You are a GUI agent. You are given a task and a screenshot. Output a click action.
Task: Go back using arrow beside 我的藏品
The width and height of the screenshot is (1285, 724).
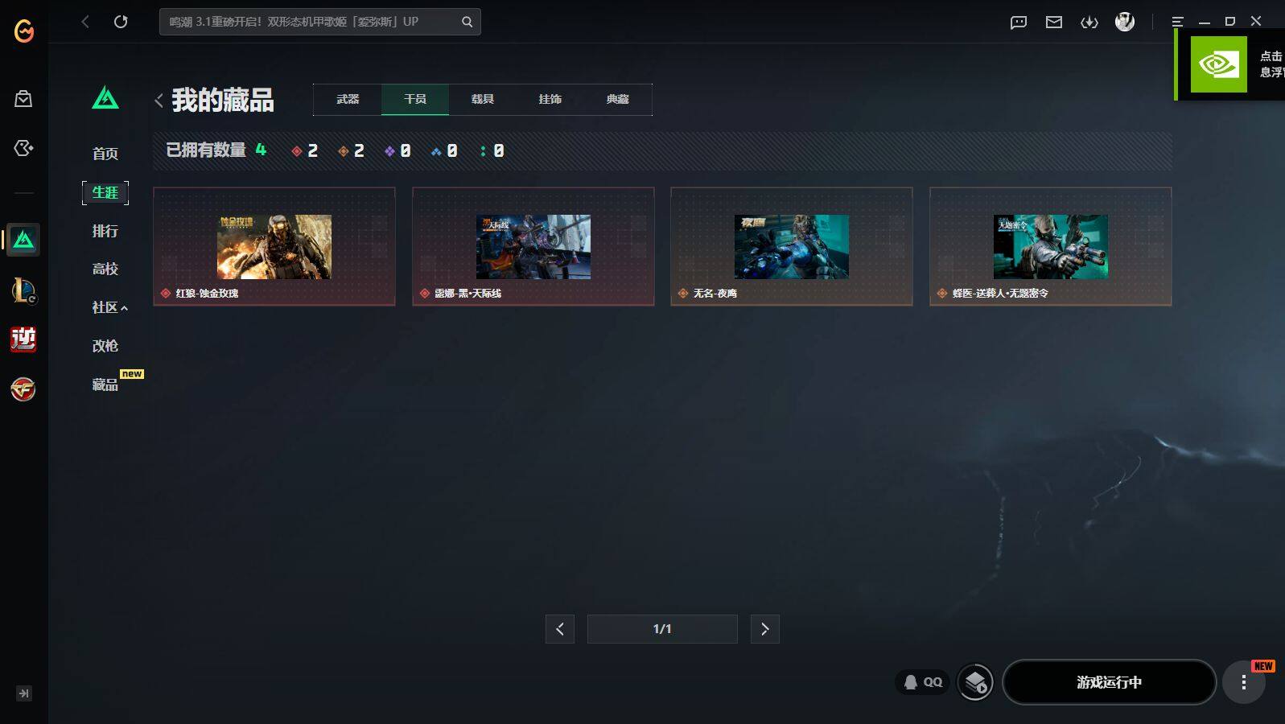159,101
